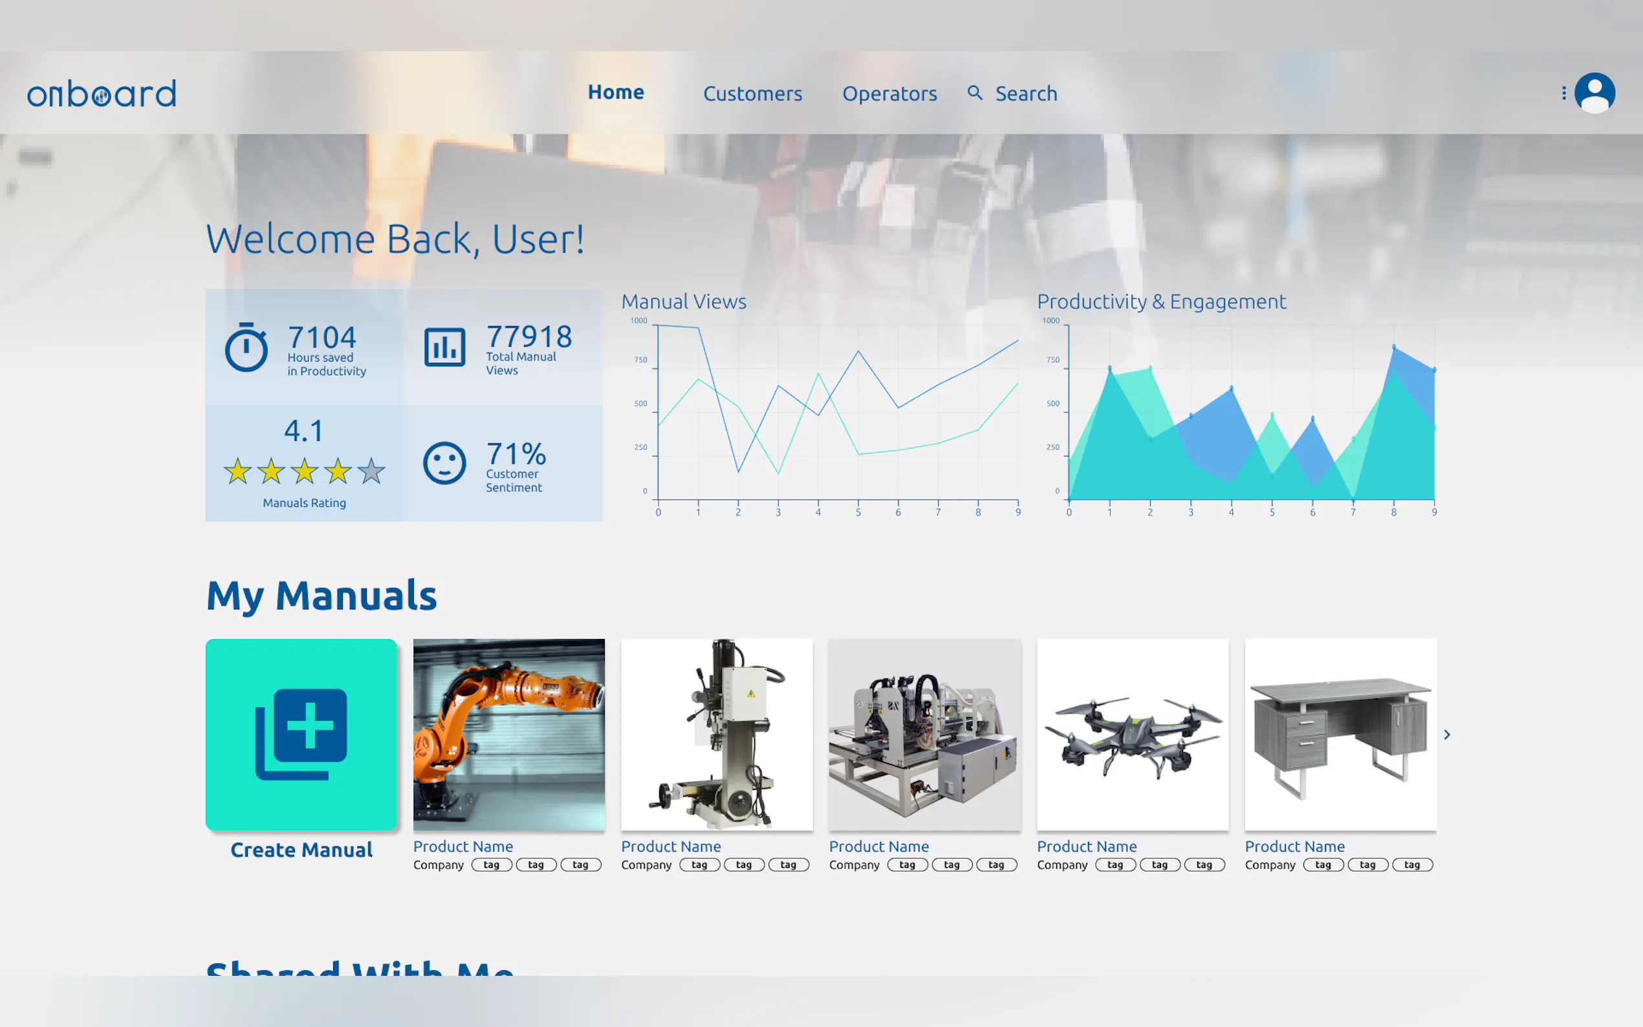1643x1027 pixels.
Task: Click the Manual Views line chart
Action: pos(826,417)
